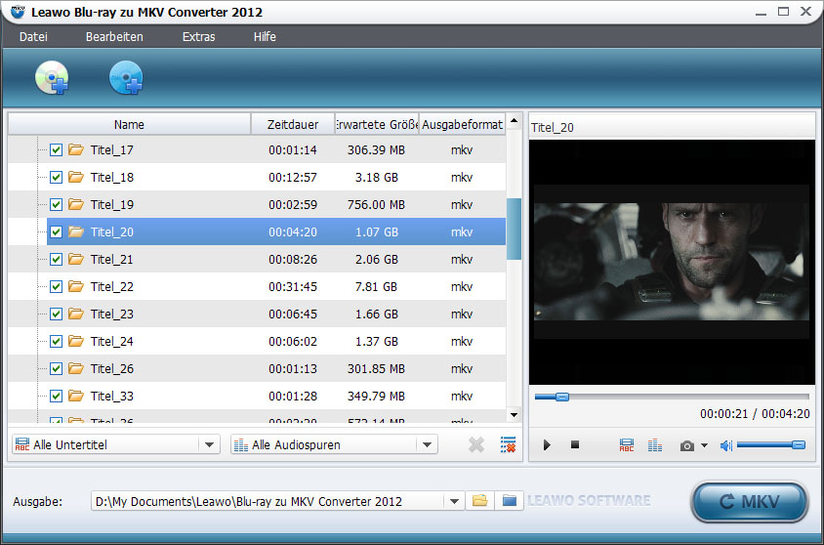This screenshot has height=545, width=824.
Task: Mute the preview with the speaker icon
Action: point(725,445)
